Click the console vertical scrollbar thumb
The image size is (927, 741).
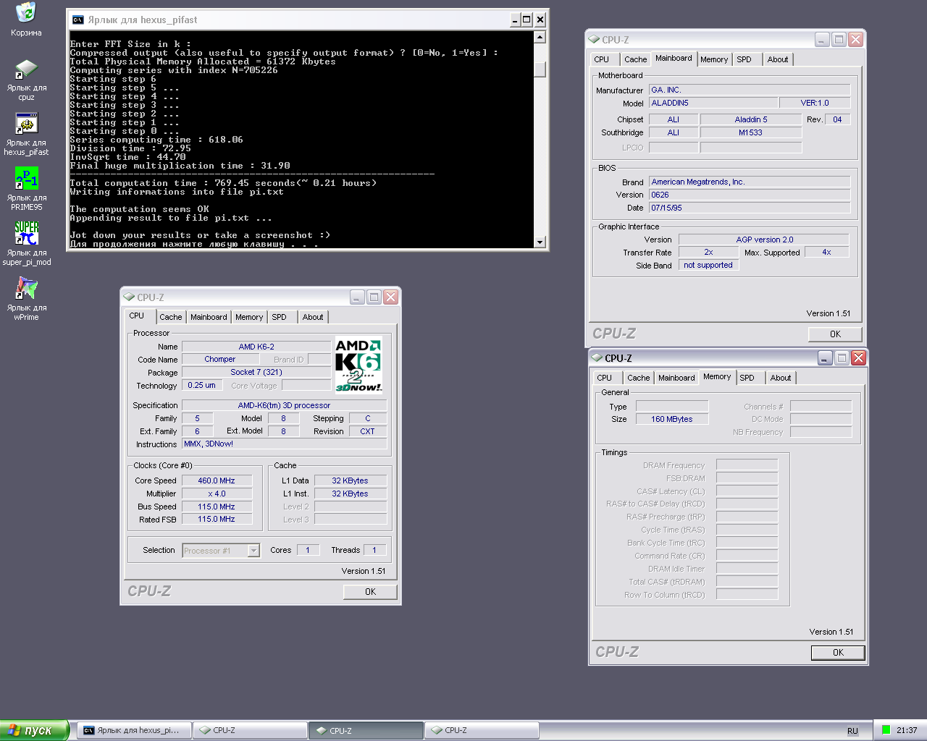(x=540, y=69)
